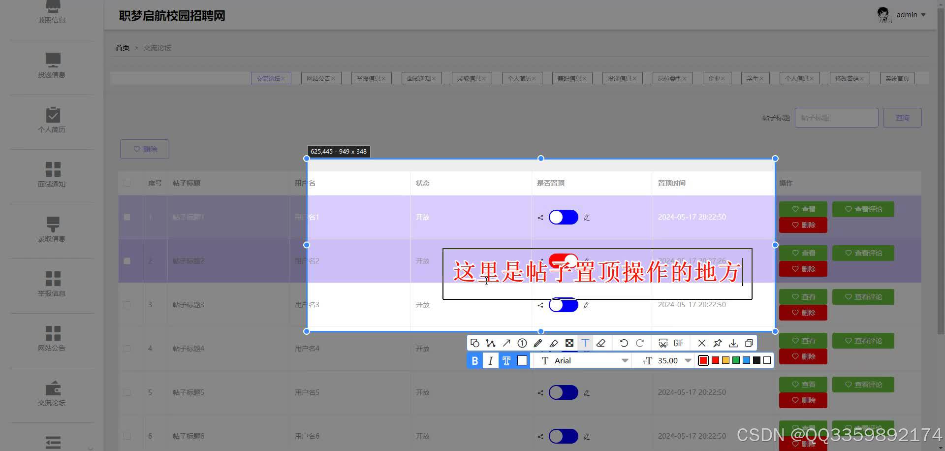Image resolution: width=945 pixels, height=451 pixels.
Task: Open the admin user dropdown menu
Action: (x=911, y=15)
